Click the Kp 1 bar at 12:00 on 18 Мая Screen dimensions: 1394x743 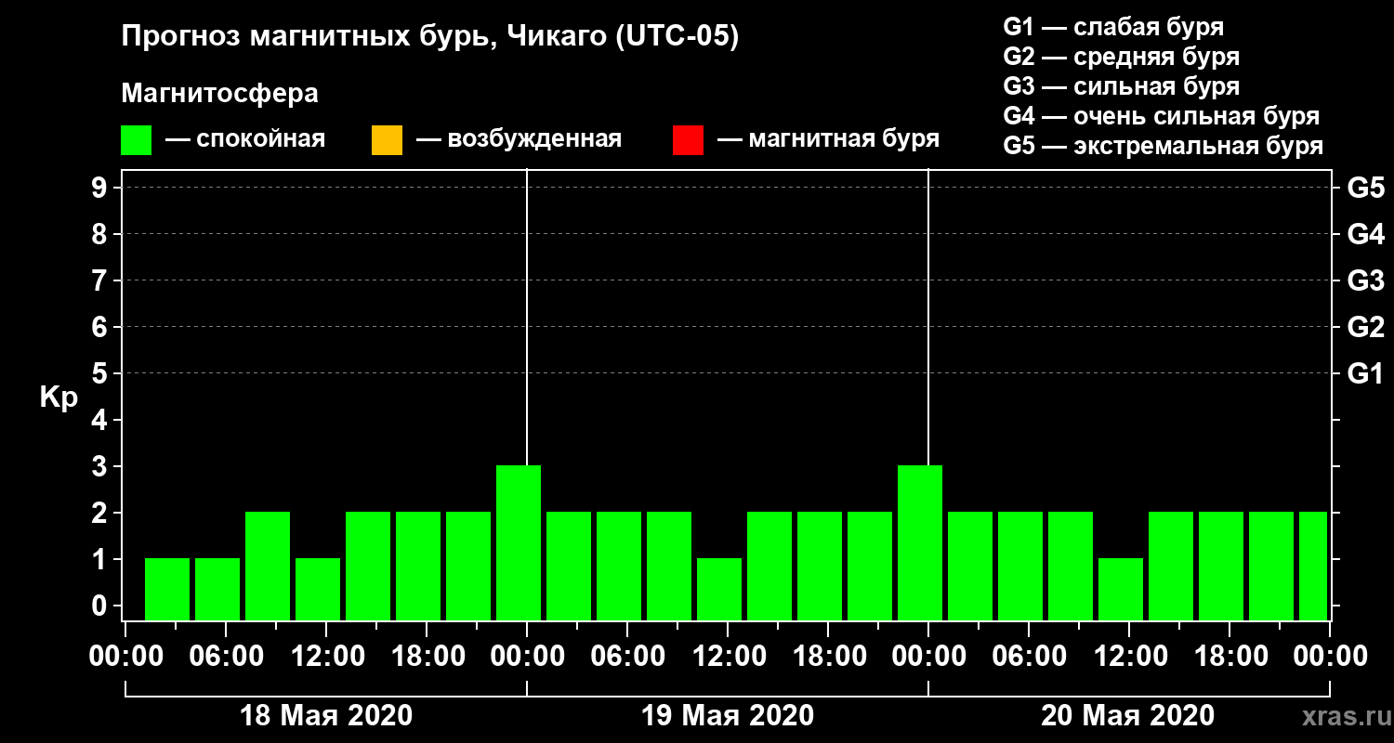click(x=318, y=589)
